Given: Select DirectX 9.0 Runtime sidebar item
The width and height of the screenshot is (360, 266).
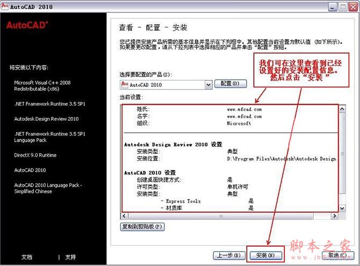Looking at the screenshot, I should [x=35, y=155].
